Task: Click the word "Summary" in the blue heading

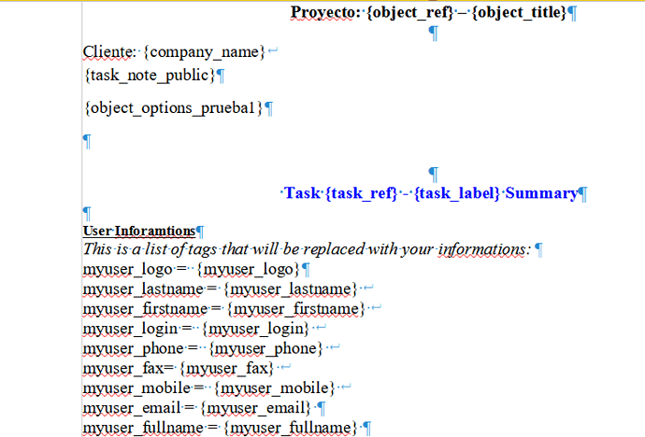Action: click(541, 193)
